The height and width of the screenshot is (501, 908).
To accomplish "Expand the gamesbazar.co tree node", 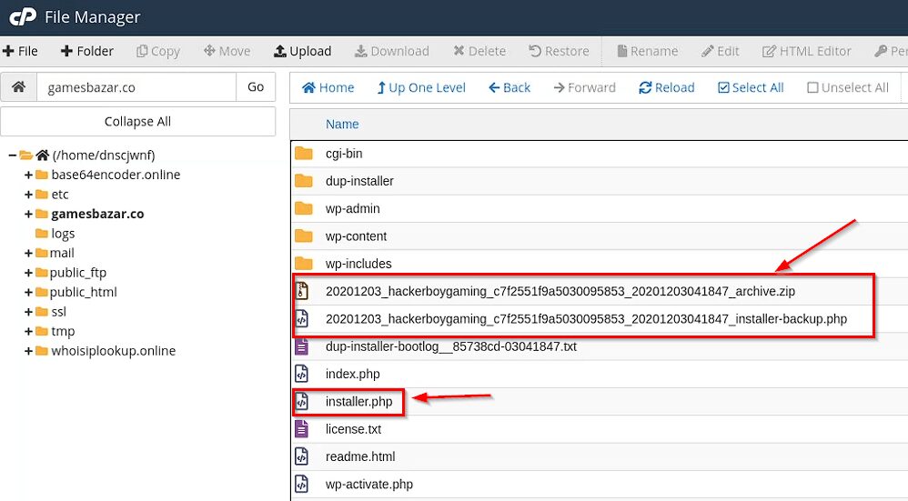I will pyautogui.click(x=28, y=214).
